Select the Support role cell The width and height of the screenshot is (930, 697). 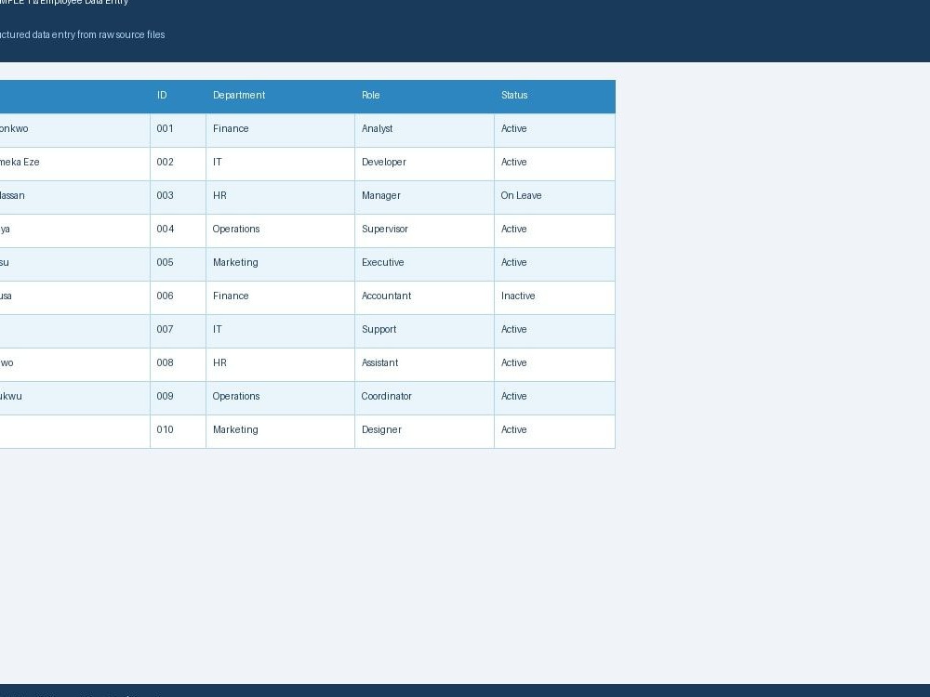[424, 331]
